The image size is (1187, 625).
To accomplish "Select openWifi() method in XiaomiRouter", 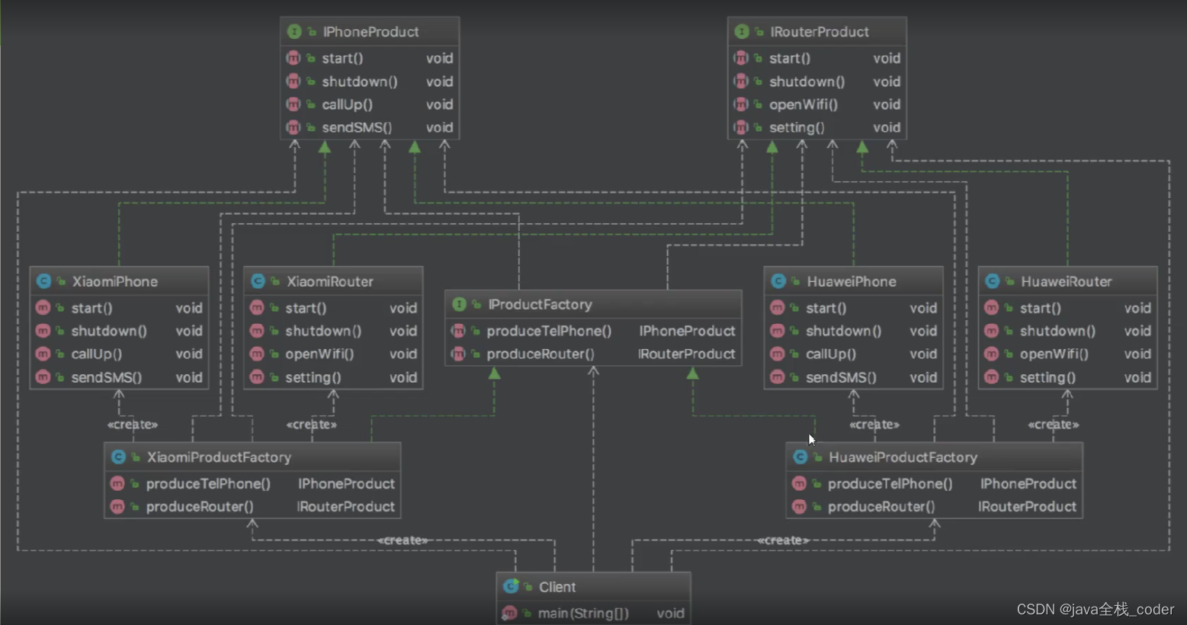I will click(333, 354).
